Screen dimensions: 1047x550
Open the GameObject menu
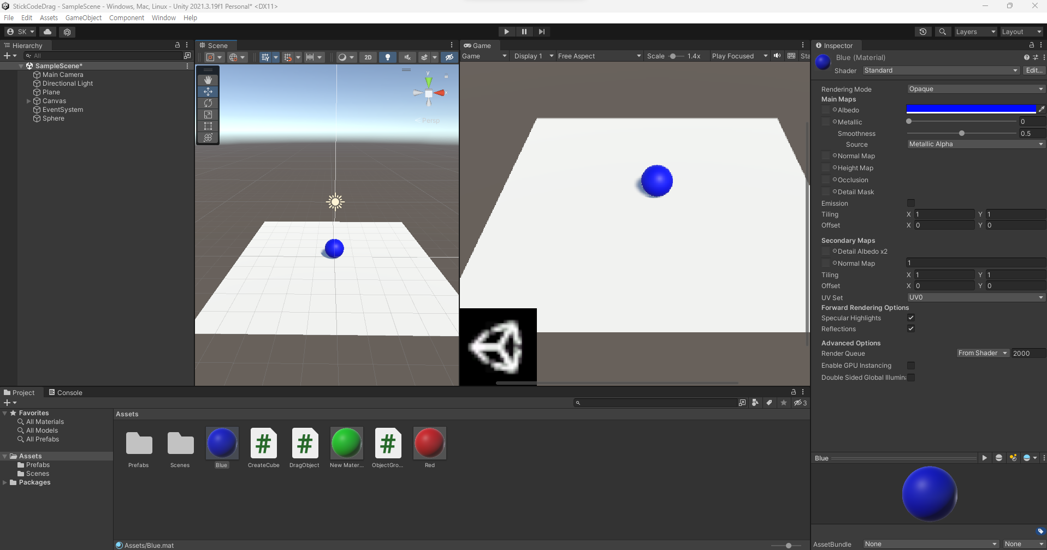(84, 17)
